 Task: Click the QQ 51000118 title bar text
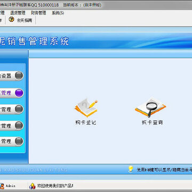[x=45, y=5]
